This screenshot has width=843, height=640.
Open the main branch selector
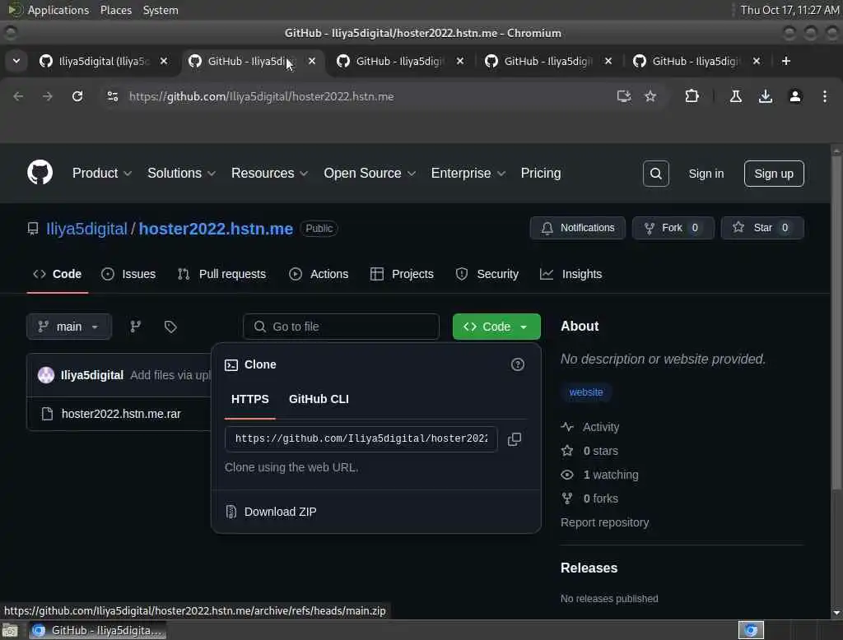tap(69, 327)
